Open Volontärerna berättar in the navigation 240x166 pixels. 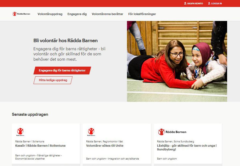(107, 14)
